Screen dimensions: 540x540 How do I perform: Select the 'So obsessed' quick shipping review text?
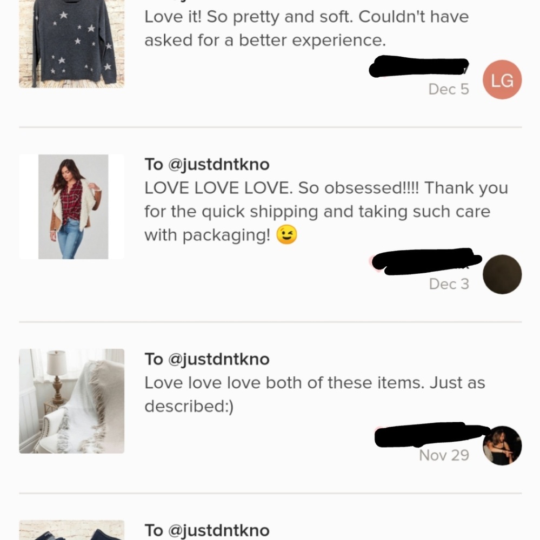[325, 211]
